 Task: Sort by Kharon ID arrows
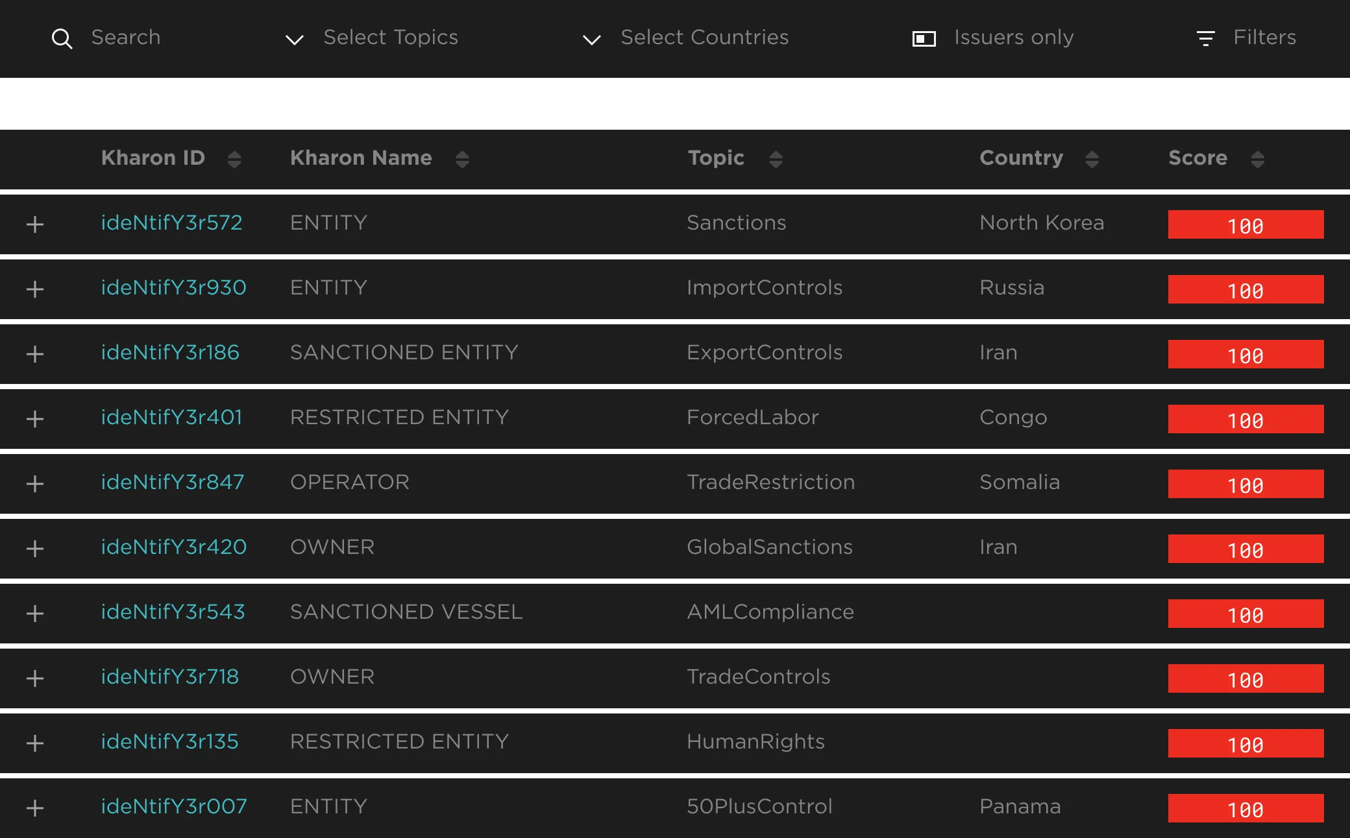234,159
